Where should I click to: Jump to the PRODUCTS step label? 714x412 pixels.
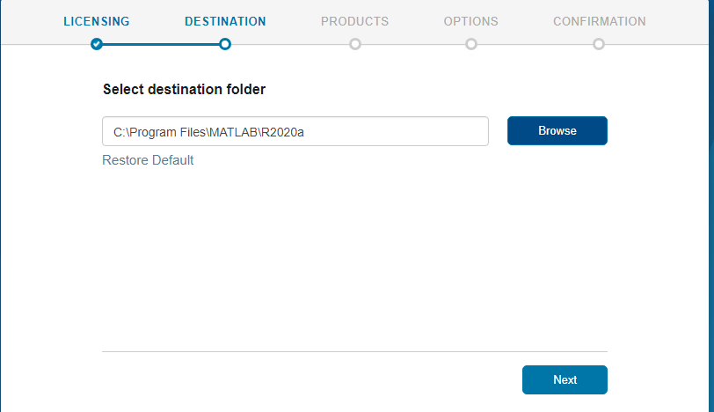[354, 21]
